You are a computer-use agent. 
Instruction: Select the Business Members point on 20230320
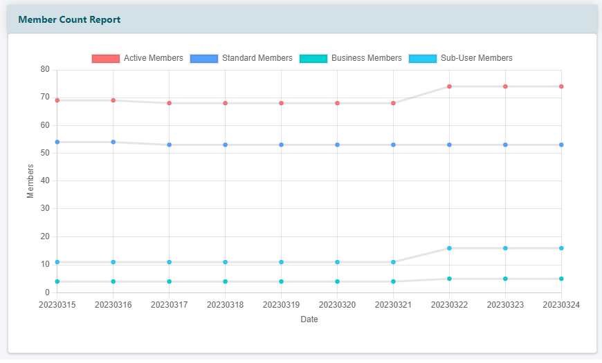[x=337, y=281]
